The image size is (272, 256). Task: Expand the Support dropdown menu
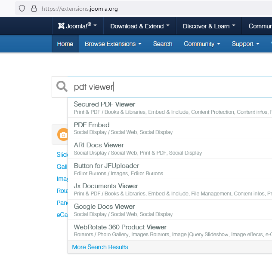pos(245,44)
